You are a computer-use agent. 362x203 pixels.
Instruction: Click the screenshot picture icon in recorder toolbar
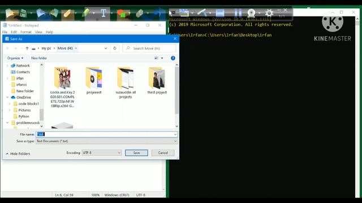(184, 12)
